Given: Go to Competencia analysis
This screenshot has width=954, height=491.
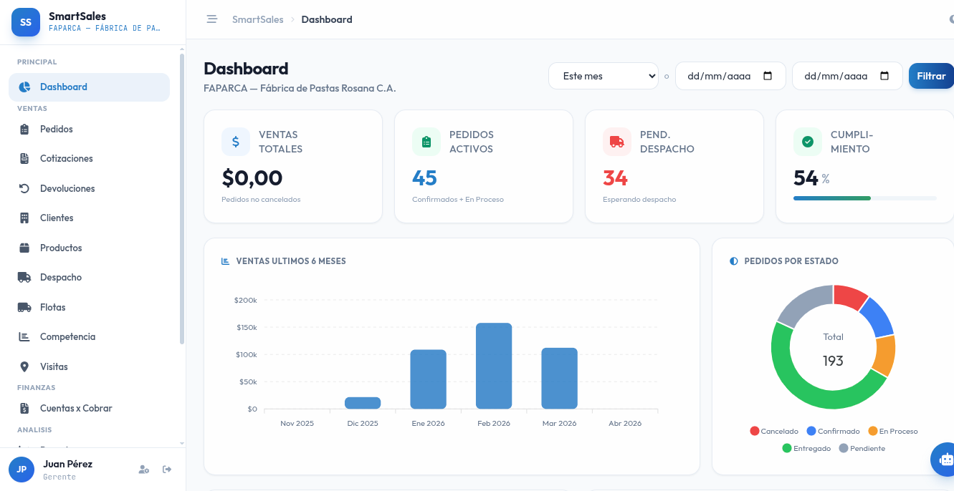Looking at the screenshot, I should pos(89,336).
